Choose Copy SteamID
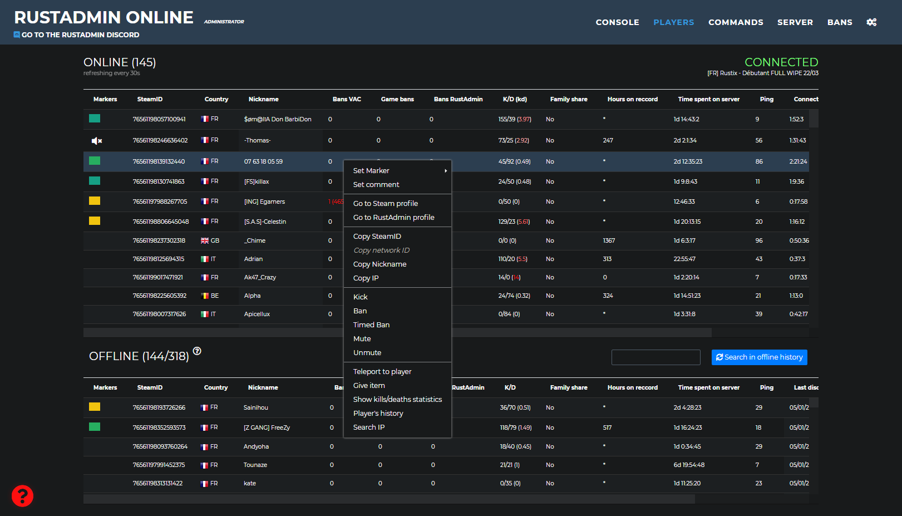 pos(397,237)
